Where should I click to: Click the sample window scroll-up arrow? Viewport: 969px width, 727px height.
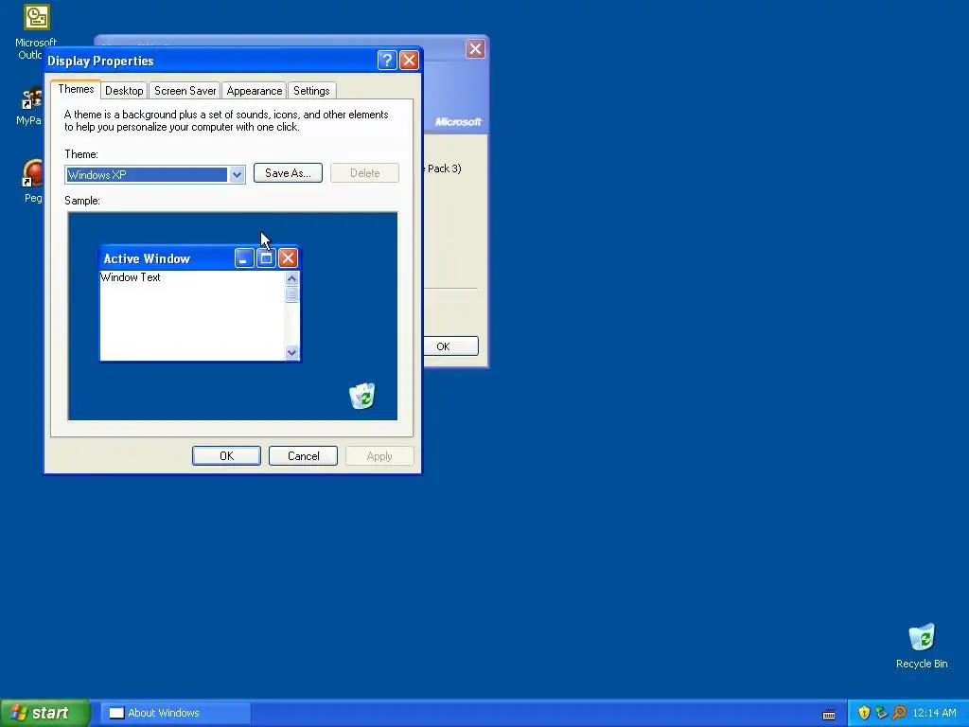[291, 279]
